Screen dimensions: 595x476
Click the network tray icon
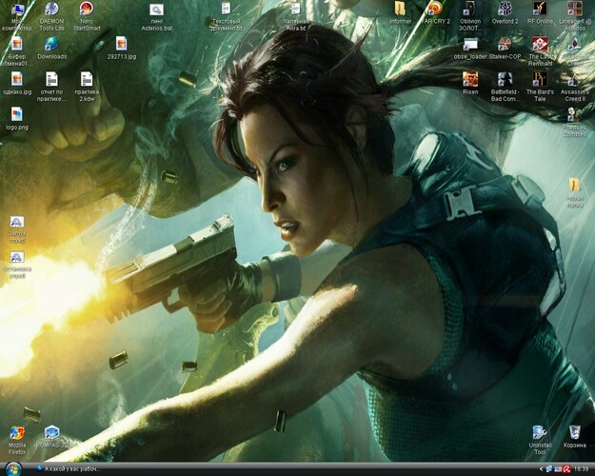[549, 469]
